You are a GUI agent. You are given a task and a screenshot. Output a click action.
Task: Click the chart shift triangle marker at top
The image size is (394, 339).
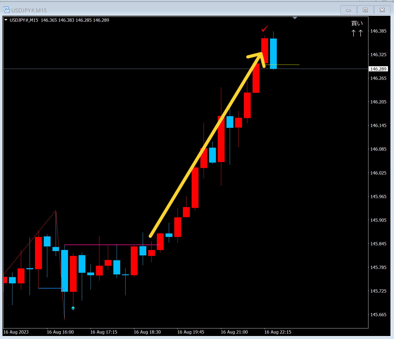[295, 18]
